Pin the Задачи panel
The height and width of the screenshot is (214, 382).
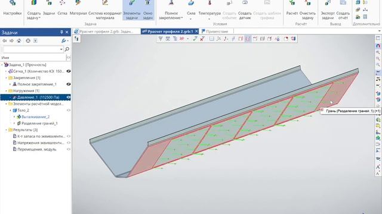61,32
